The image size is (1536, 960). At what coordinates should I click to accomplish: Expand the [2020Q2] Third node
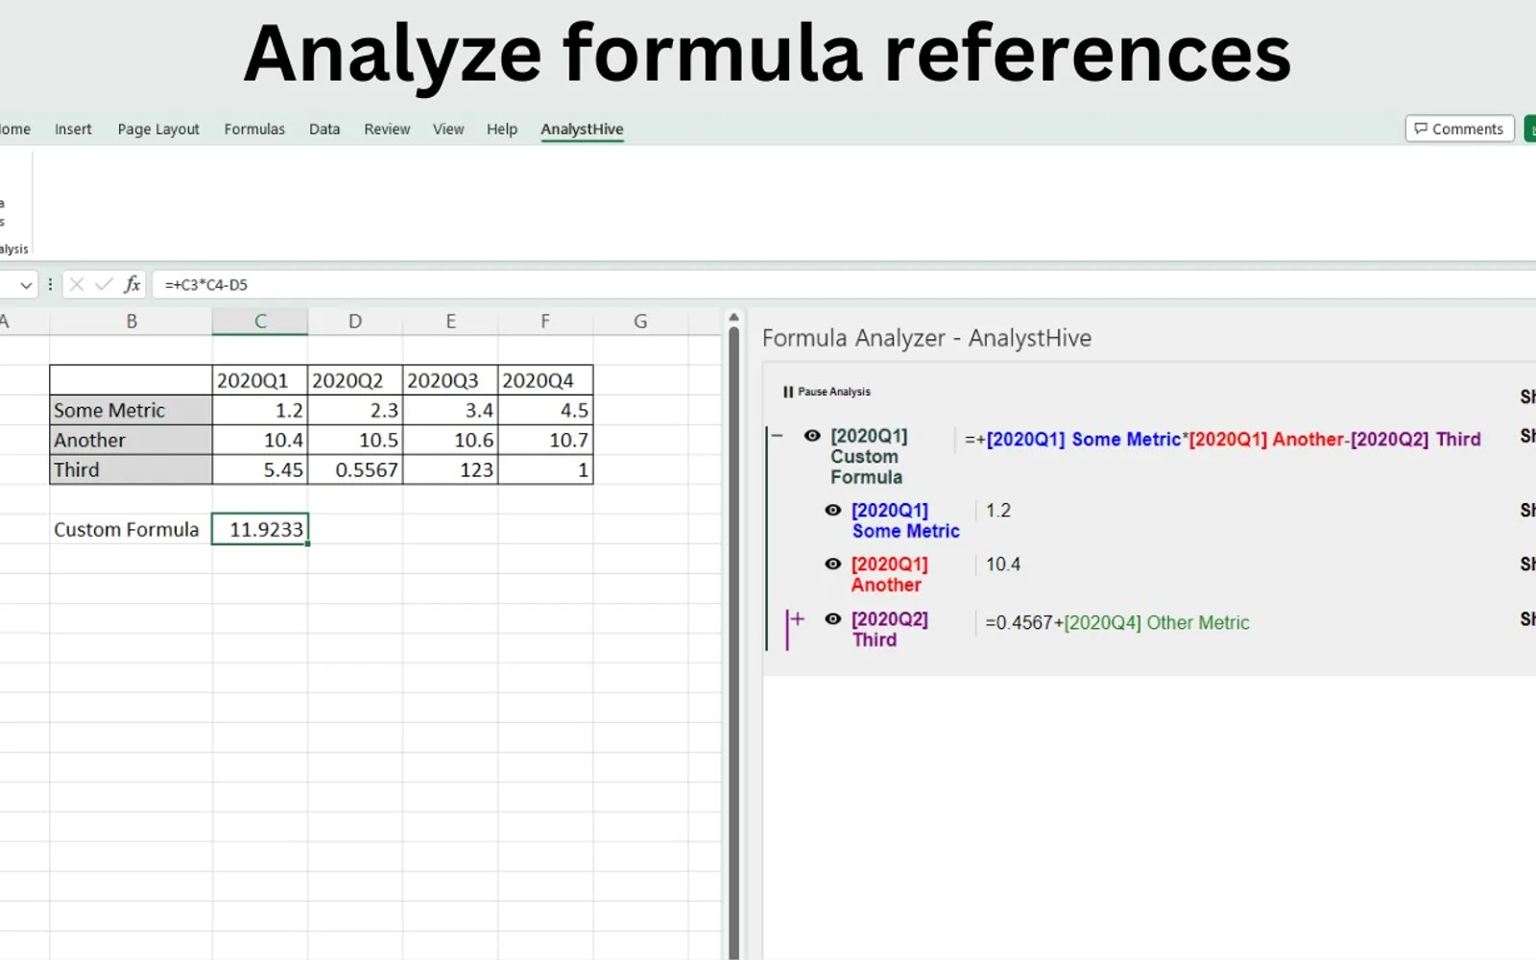pyautogui.click(x=797, y=619)
